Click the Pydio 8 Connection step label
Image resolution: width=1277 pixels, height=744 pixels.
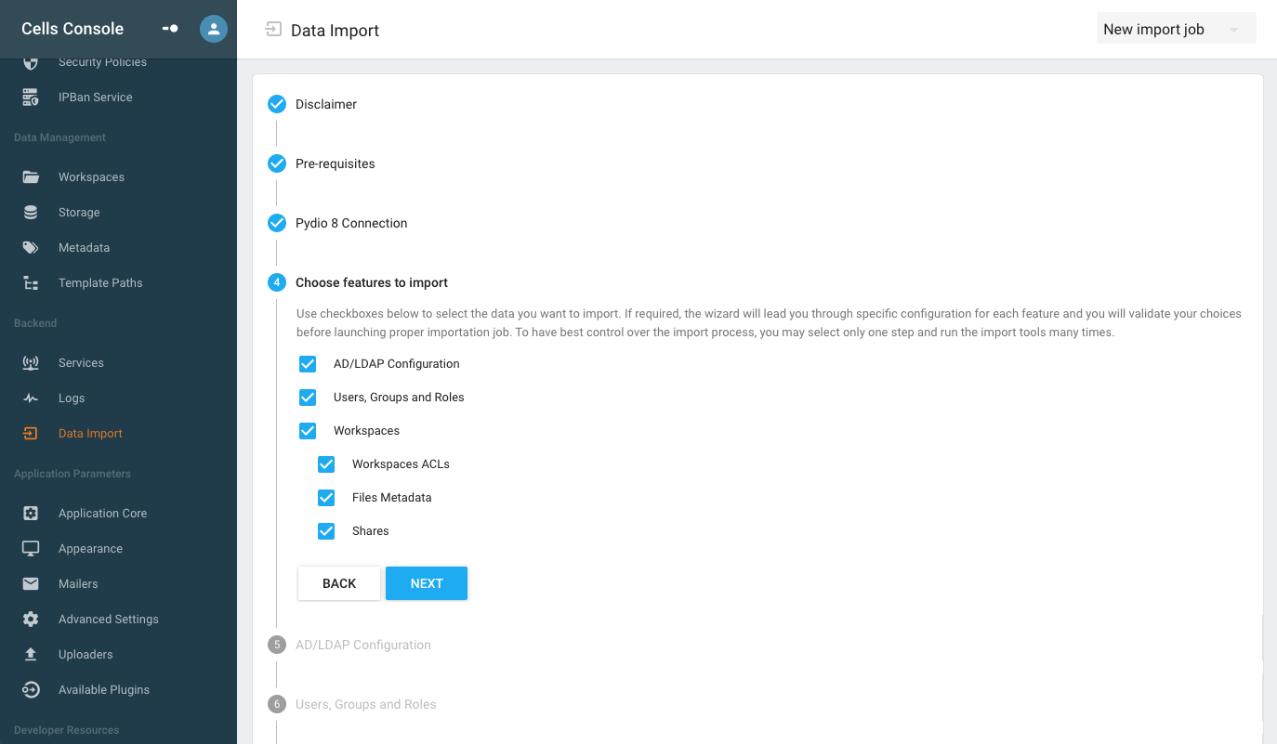pyautogui.click(x=351, y=223)
